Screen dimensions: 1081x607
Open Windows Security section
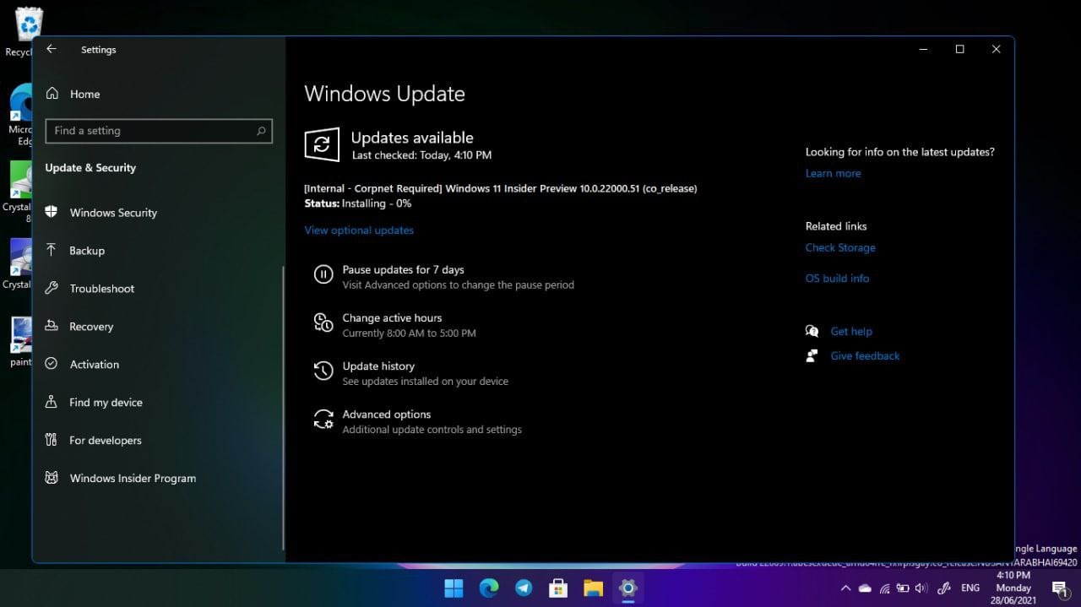pos(113,213)
